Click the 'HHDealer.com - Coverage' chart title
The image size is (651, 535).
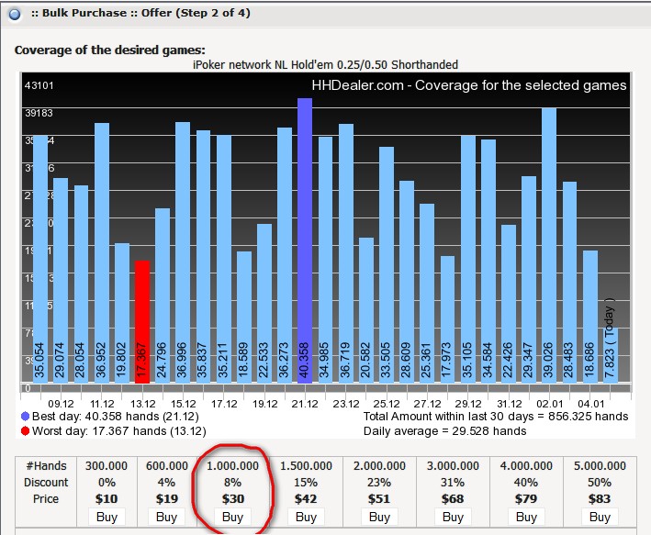coord(468,85)
